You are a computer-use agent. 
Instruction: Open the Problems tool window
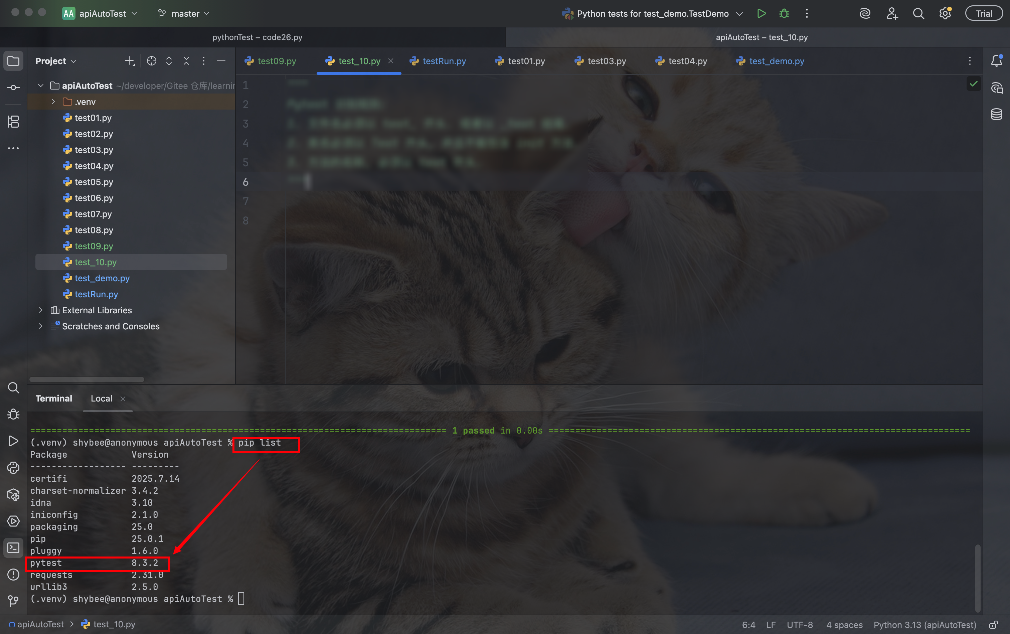click(13, 574)
